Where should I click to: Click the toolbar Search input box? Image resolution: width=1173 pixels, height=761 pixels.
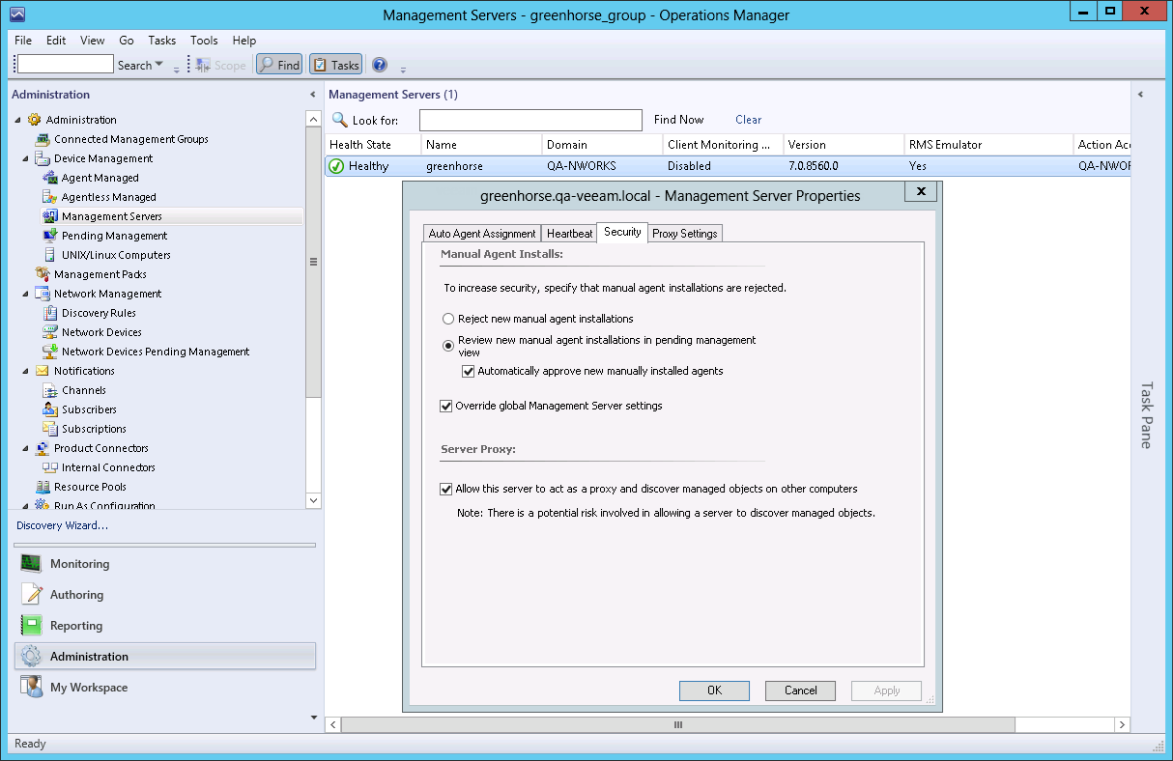[66, 65]
